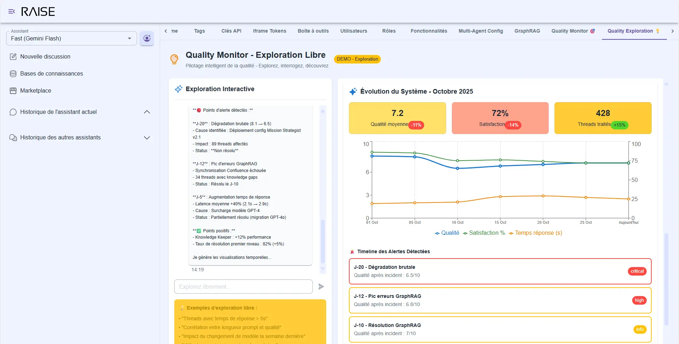This screenshot has width=679, height=344.
Task: Toggle the Qualité series in chart legend
Action: [447, 233]
